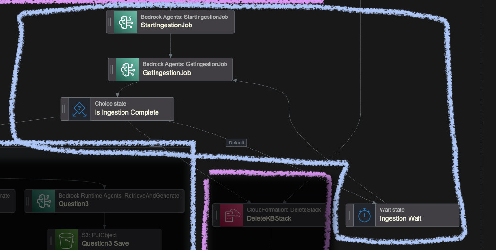Click the DeleteKBStack CloudFormation icon
Viewport: 496px width, 250px height.
click(x=232, y=215)
